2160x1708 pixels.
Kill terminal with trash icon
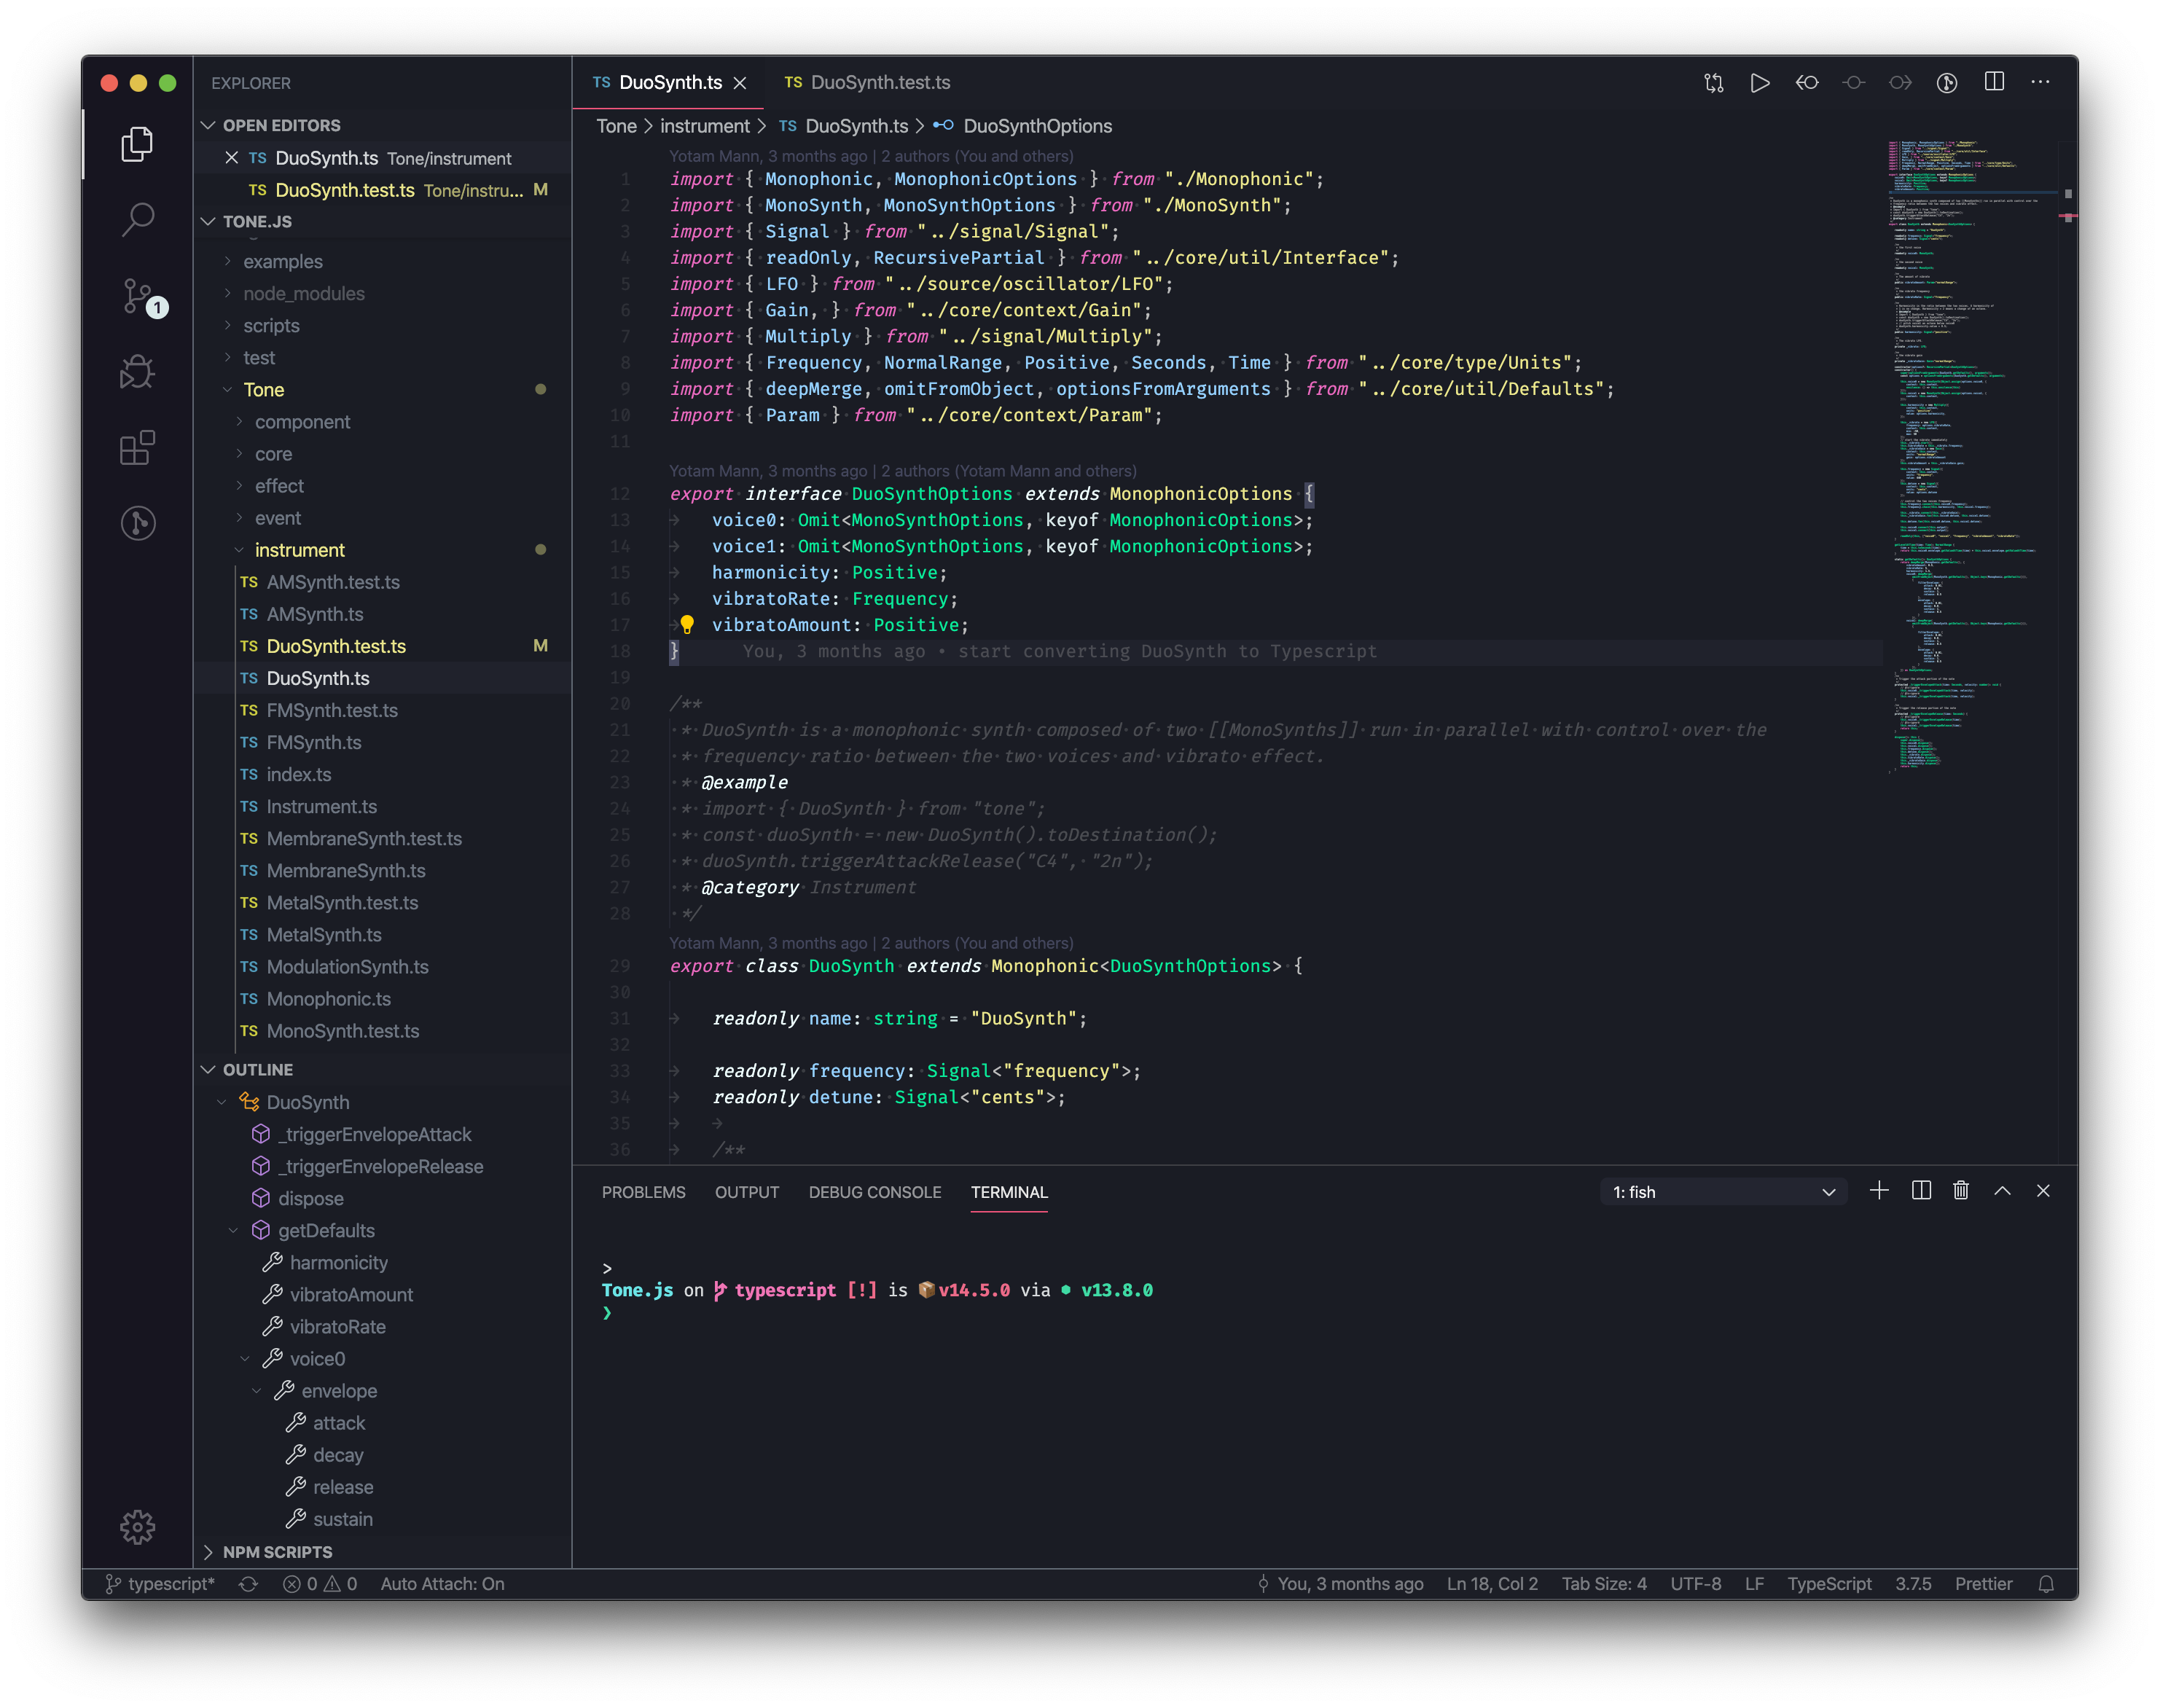coord(1961,1191)
